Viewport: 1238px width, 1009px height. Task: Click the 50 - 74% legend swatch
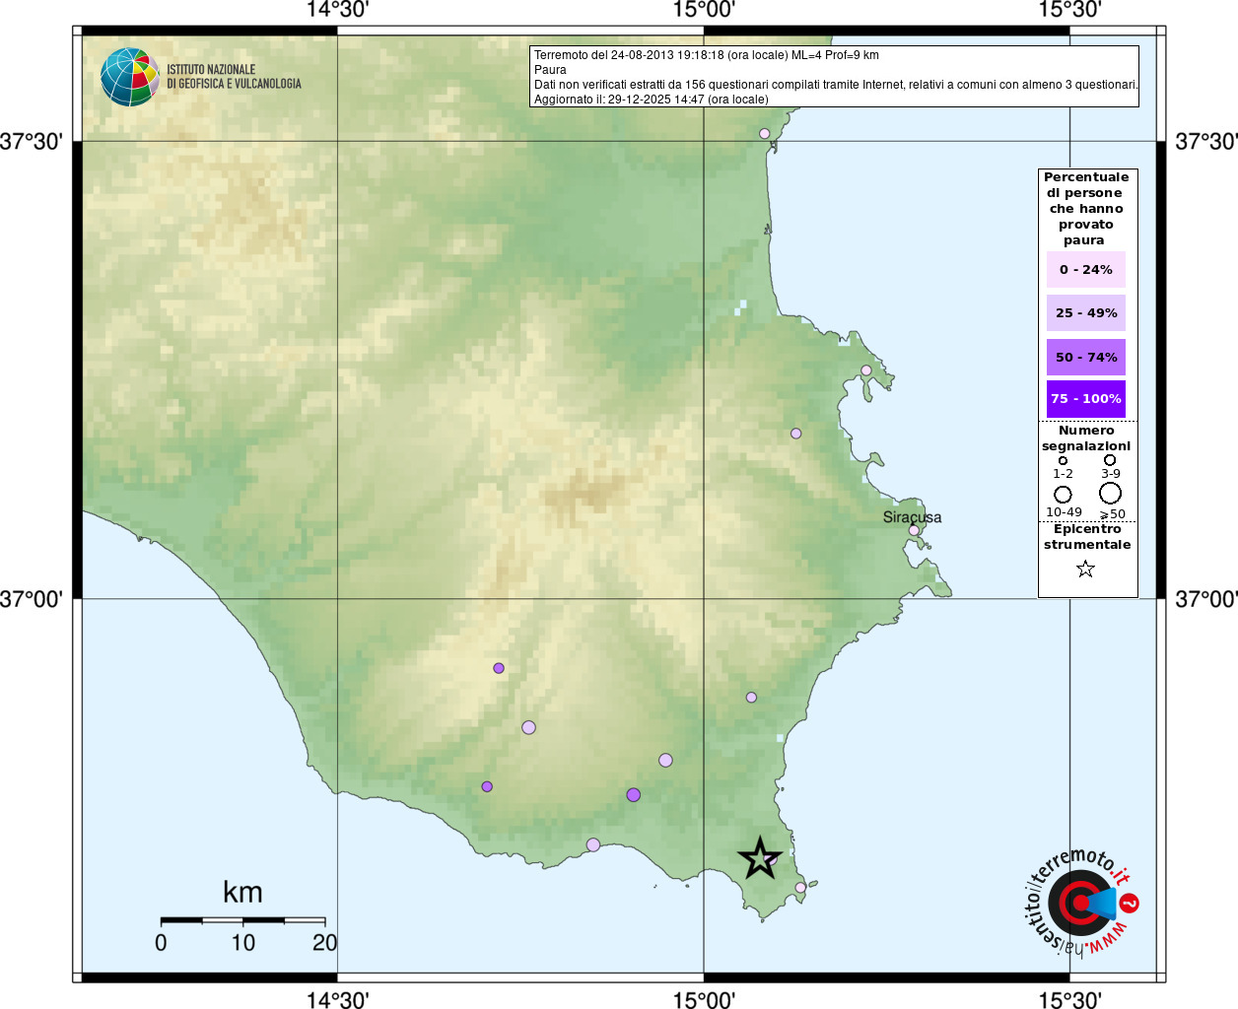click(1086, 358)
